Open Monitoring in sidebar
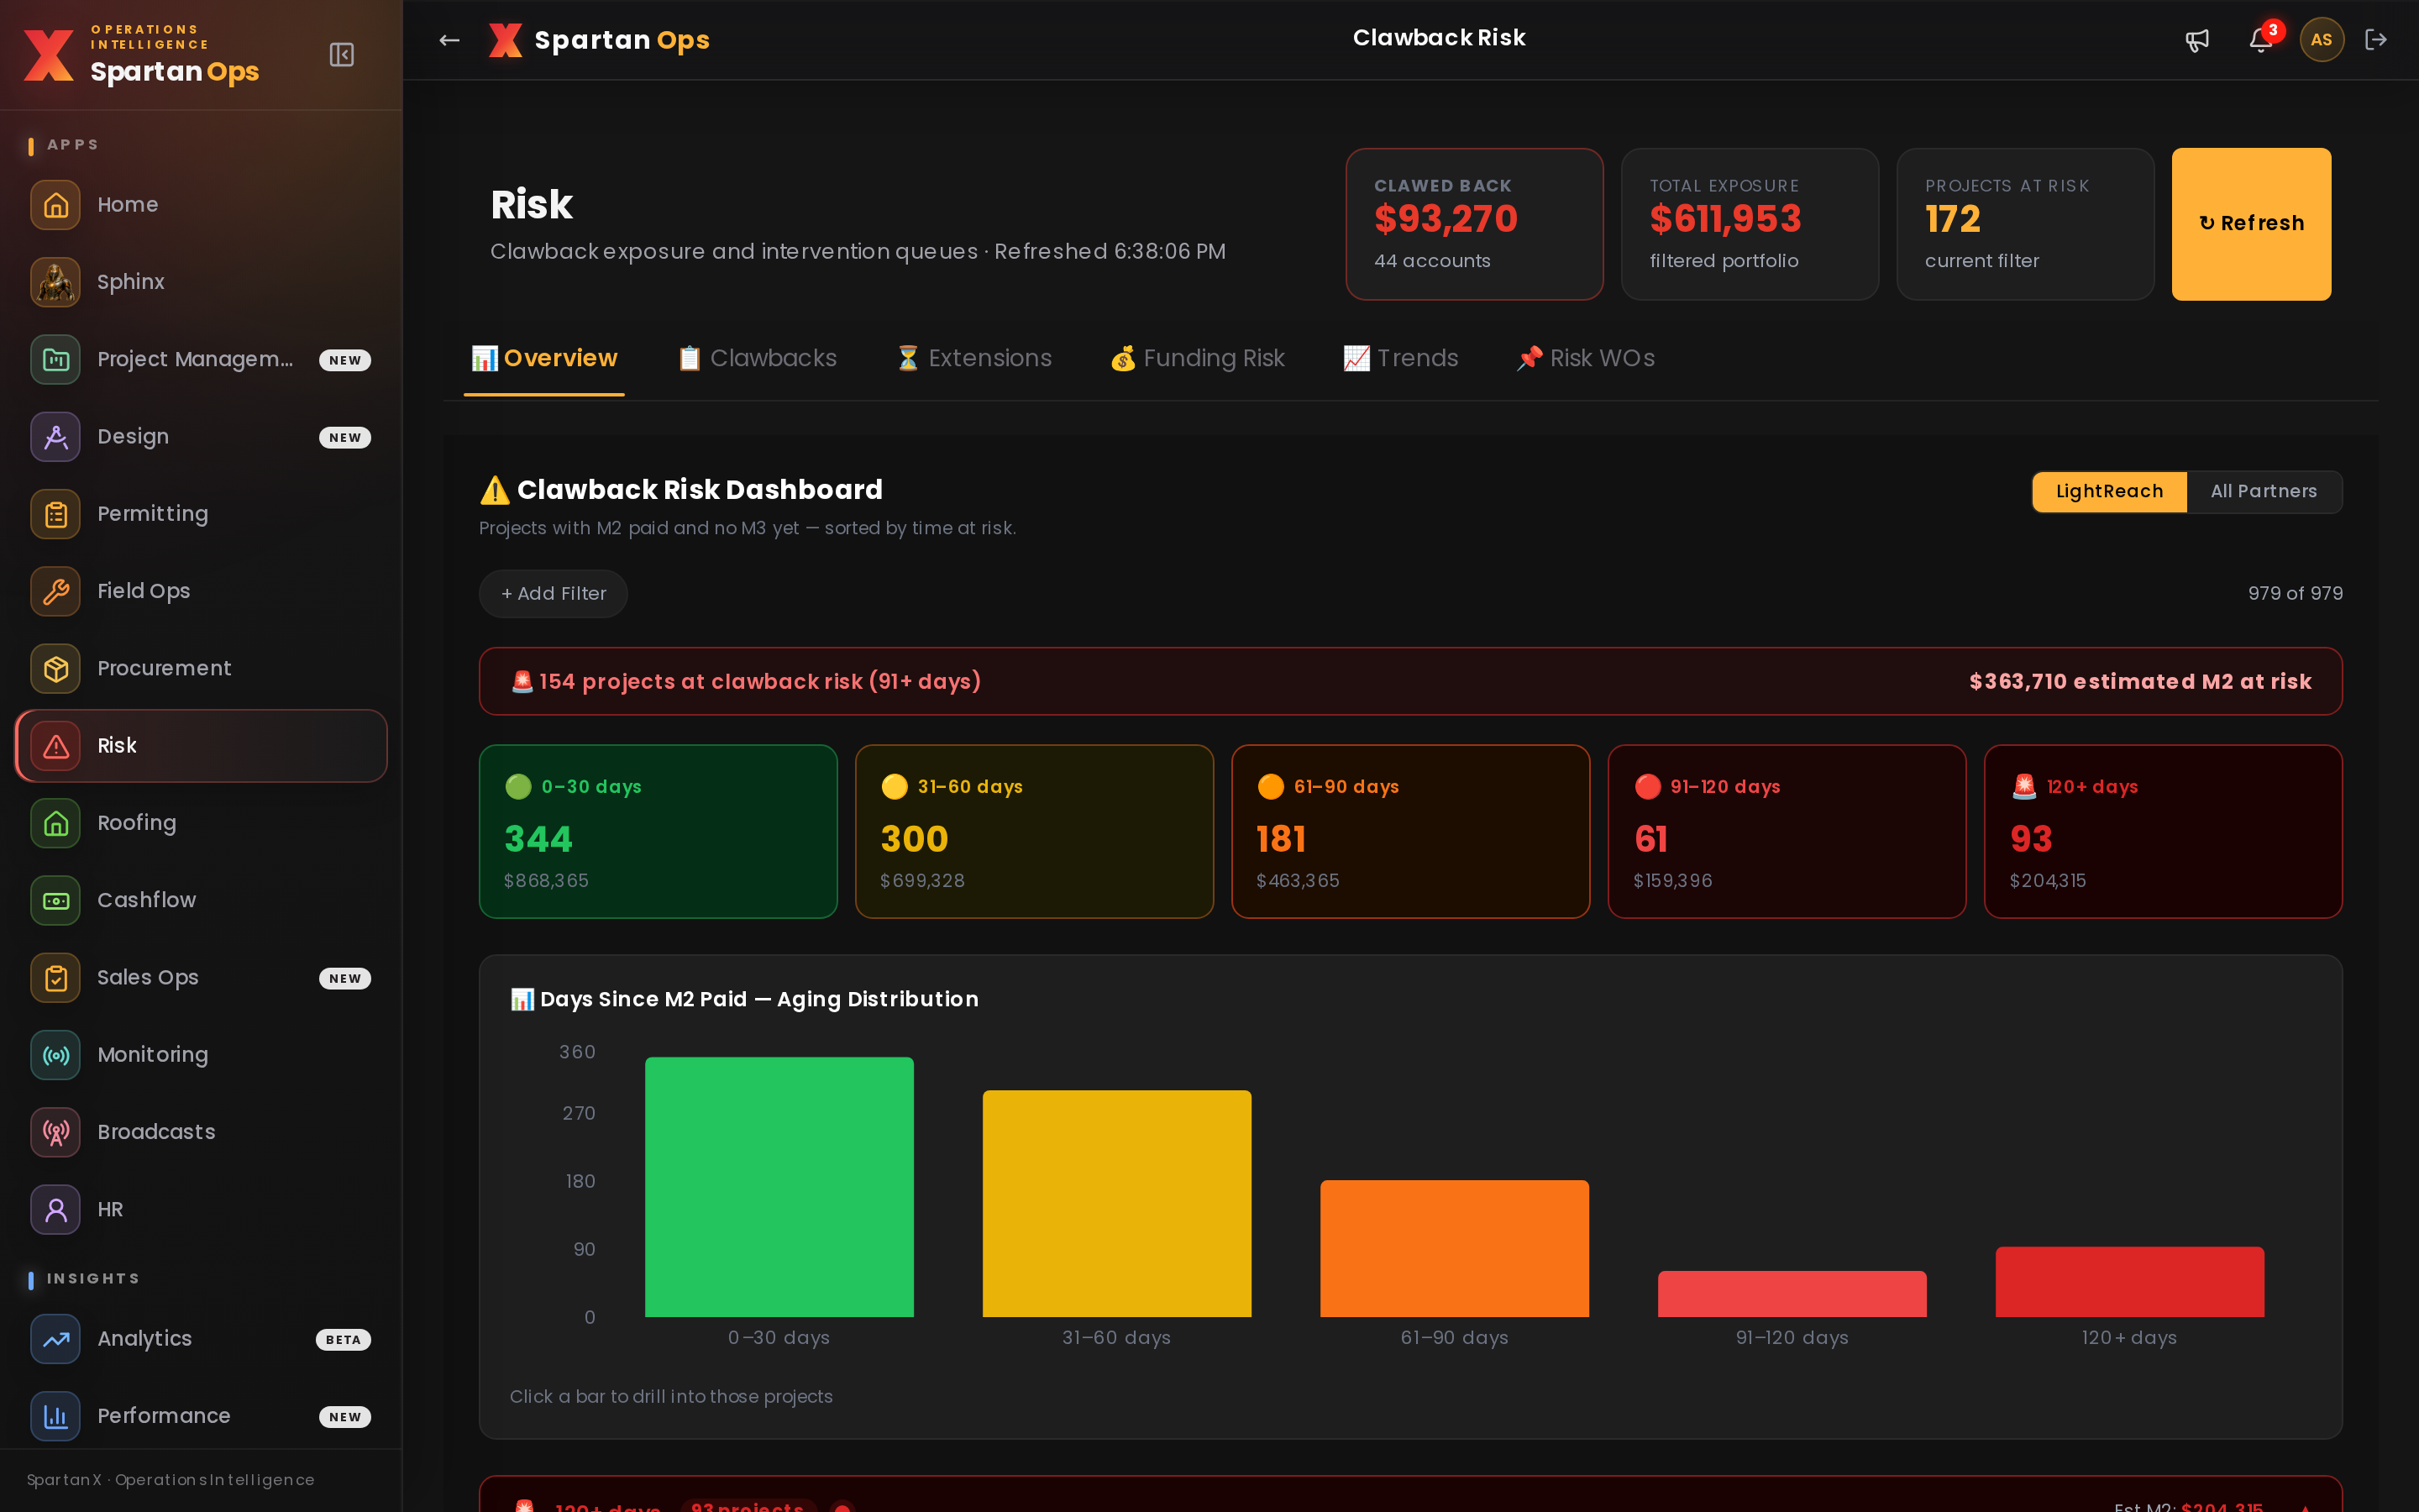Screen dimensions: 2419x1512 coord(201,1055)
